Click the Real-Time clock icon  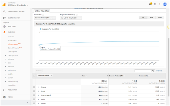[4, 26]
